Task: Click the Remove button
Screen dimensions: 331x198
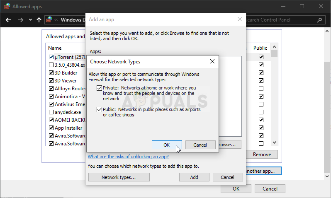Action: click(x=262, y=155)
